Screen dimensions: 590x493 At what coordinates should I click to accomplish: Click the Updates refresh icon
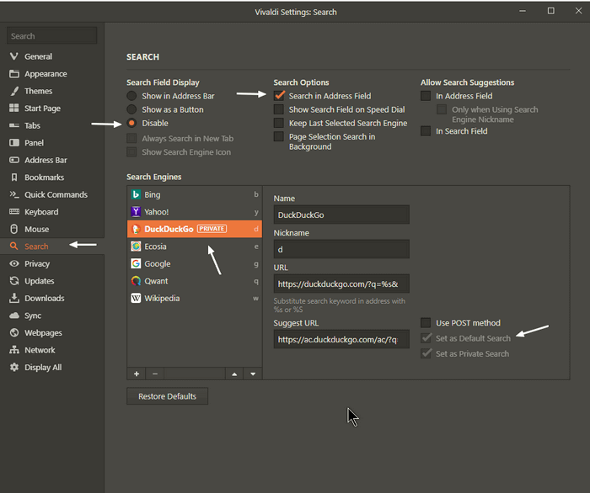pyautogui.click(x=14, y=281)
